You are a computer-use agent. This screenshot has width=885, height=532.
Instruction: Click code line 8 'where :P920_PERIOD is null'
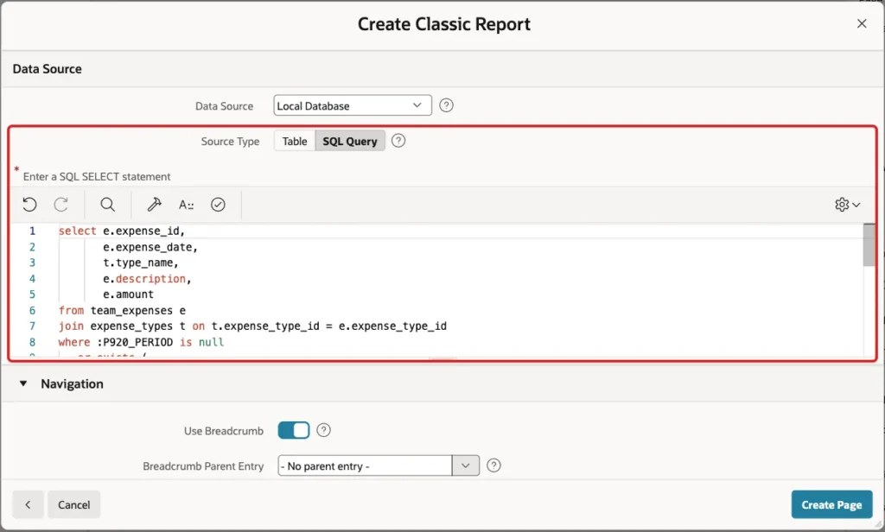[141, 342]
